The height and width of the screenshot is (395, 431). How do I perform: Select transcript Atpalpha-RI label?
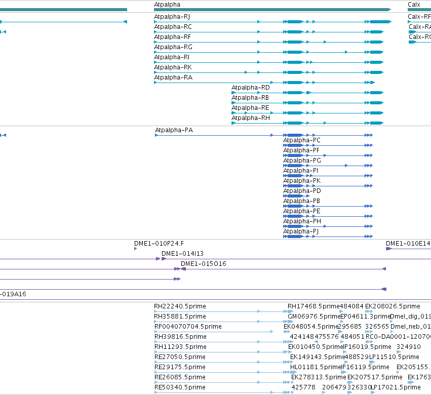click(172, 57)
